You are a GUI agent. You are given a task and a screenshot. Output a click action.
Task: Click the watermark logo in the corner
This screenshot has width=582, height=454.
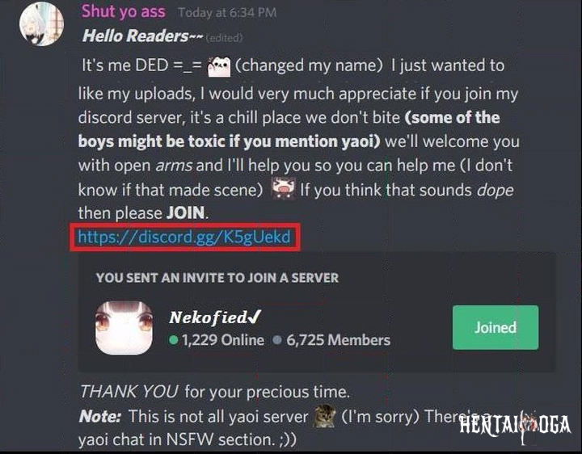pos(515,426)
